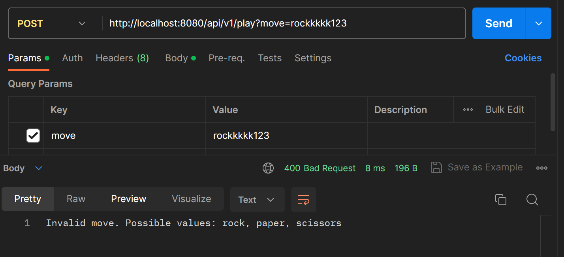
Task: Click the copy response icon
Action: [501, 200]
